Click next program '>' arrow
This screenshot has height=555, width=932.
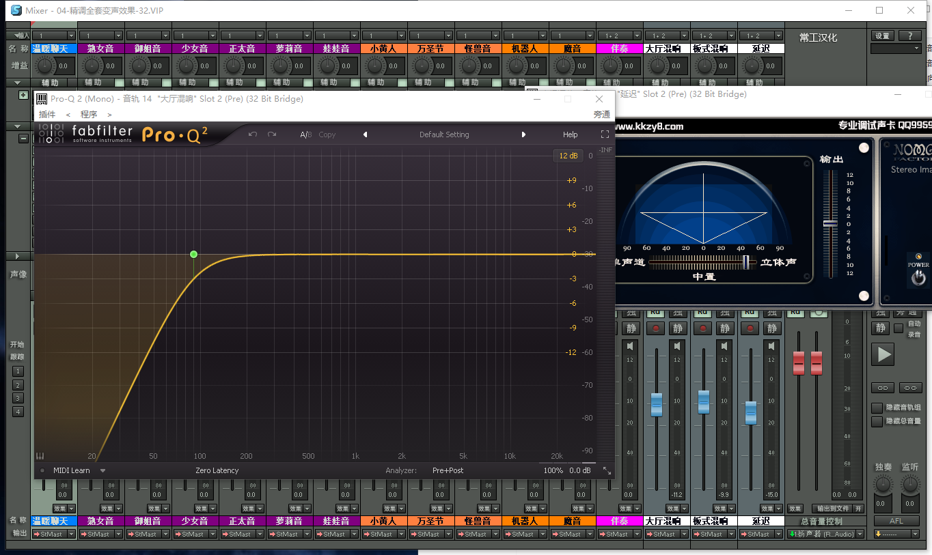point(109,115)
